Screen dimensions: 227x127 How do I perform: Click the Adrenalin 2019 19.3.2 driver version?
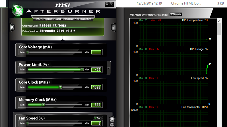57,31
